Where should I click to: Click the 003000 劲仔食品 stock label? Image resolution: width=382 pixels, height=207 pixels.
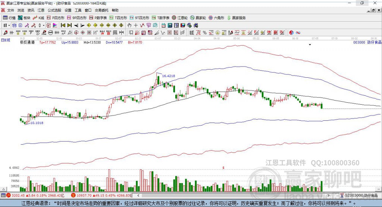pos(367,42)
